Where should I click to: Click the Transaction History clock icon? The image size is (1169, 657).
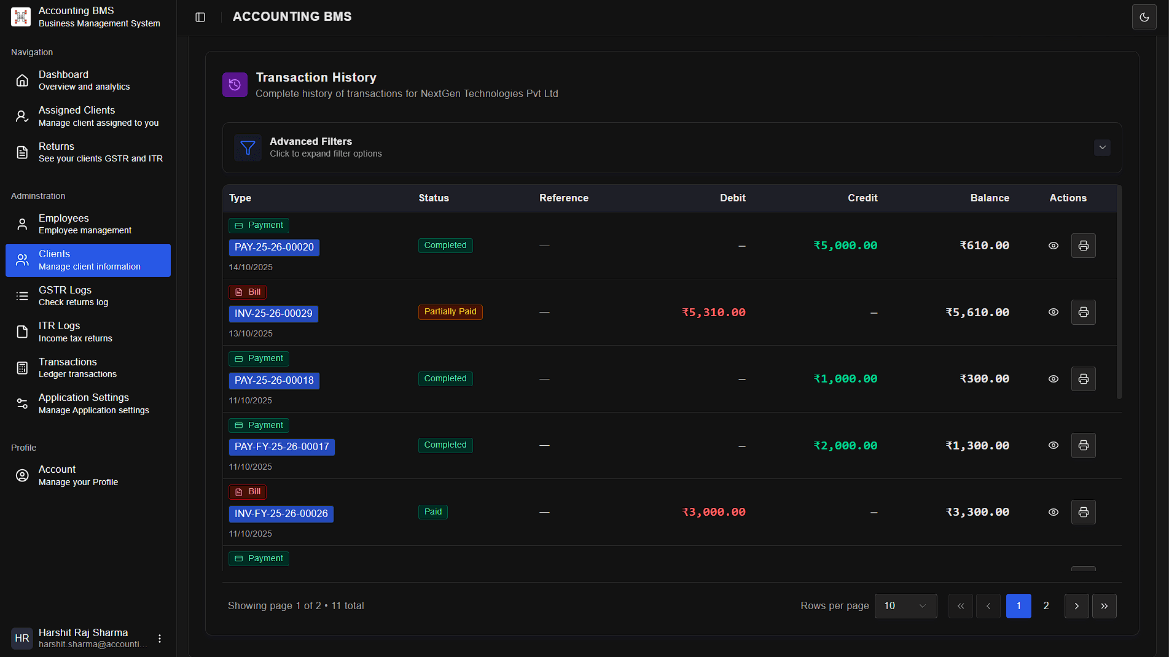(x=235, y=85)
